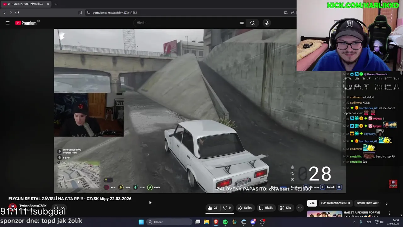Dislike the video thumbs-down button
Screen dimensions: 403x227
(227, 208)
